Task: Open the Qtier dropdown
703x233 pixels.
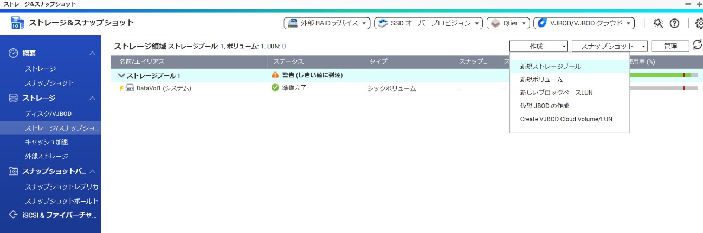Action: point(508,23)
